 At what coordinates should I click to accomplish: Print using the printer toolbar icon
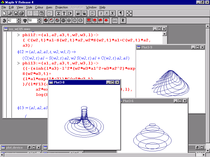pyautogui.click(x=22, y=13)
